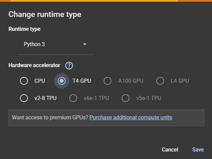
Task: Open Purchase additional compute units link
Action: 131,117
